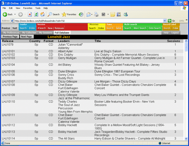
Task: Click the Forward arrow icon
Action: 20,14
